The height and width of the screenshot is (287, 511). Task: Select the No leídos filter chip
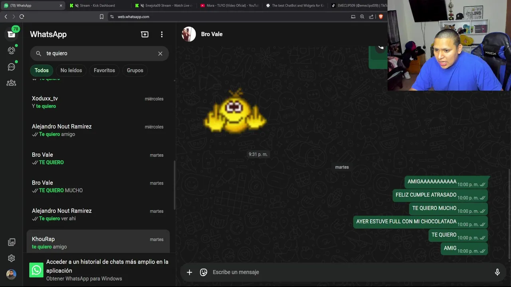point(71,70)
